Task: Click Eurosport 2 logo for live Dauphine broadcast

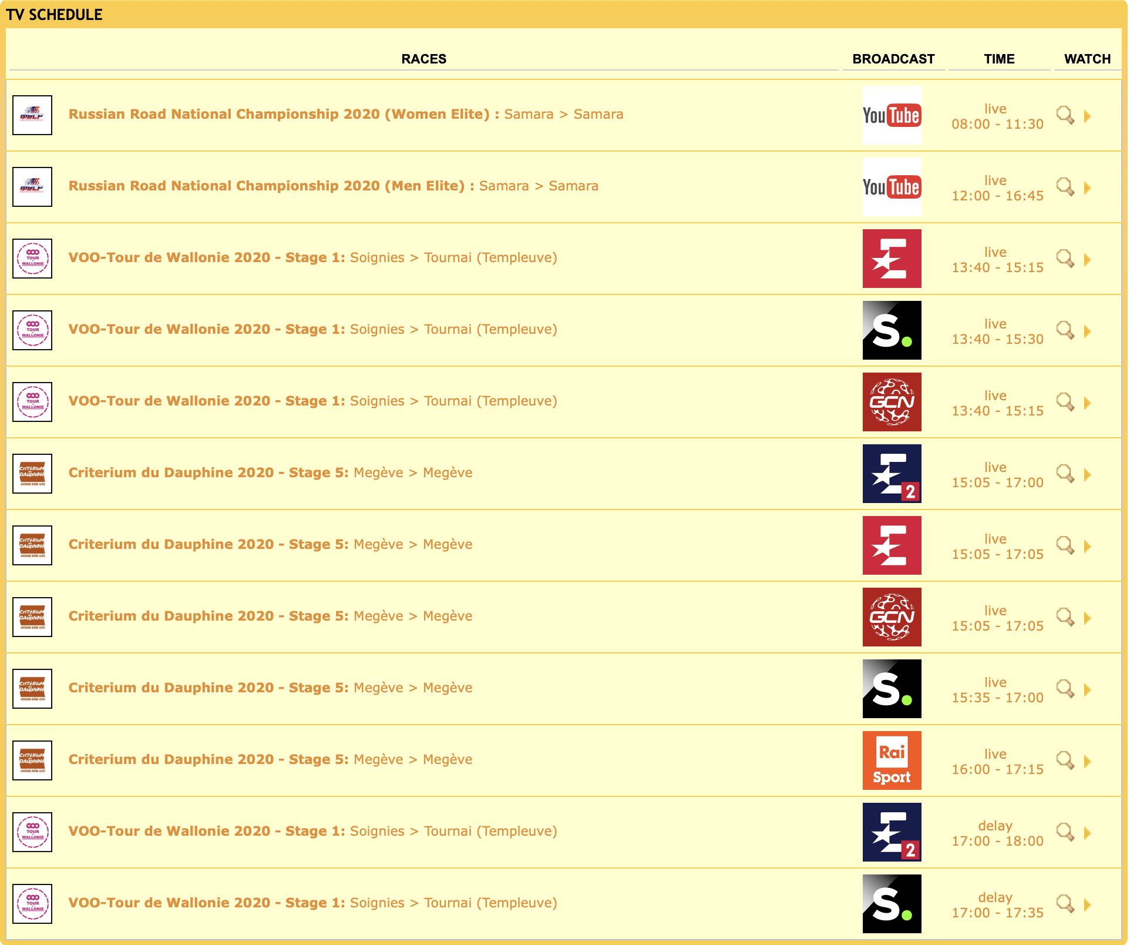Action: click(891, 474)
